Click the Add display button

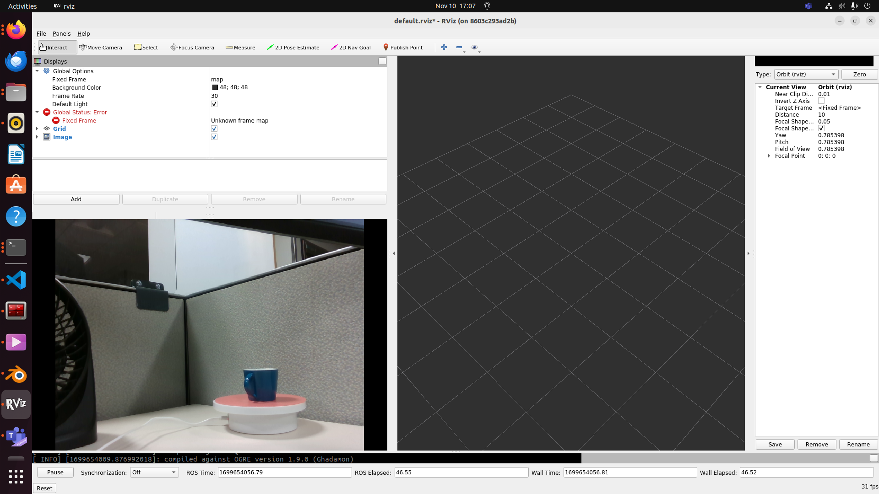(76, 199)
